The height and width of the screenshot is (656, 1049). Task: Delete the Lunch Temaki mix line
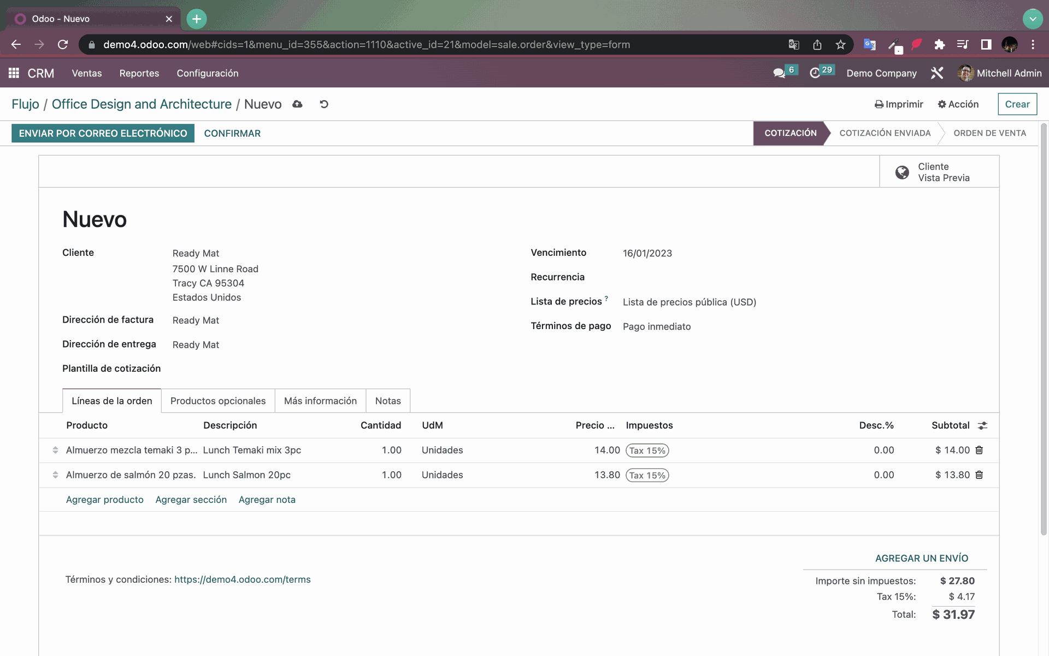point(979,450)
